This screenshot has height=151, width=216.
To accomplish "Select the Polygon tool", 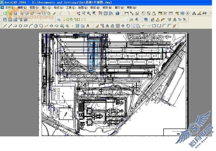I will point(20,26).
